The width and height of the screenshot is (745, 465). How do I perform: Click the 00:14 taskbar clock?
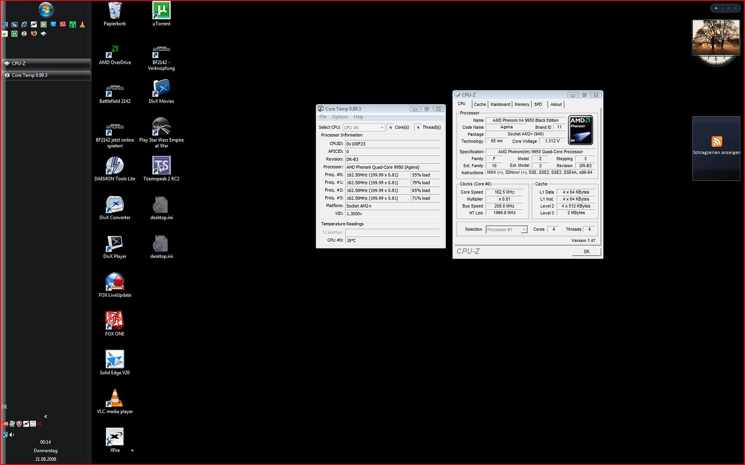45,442
